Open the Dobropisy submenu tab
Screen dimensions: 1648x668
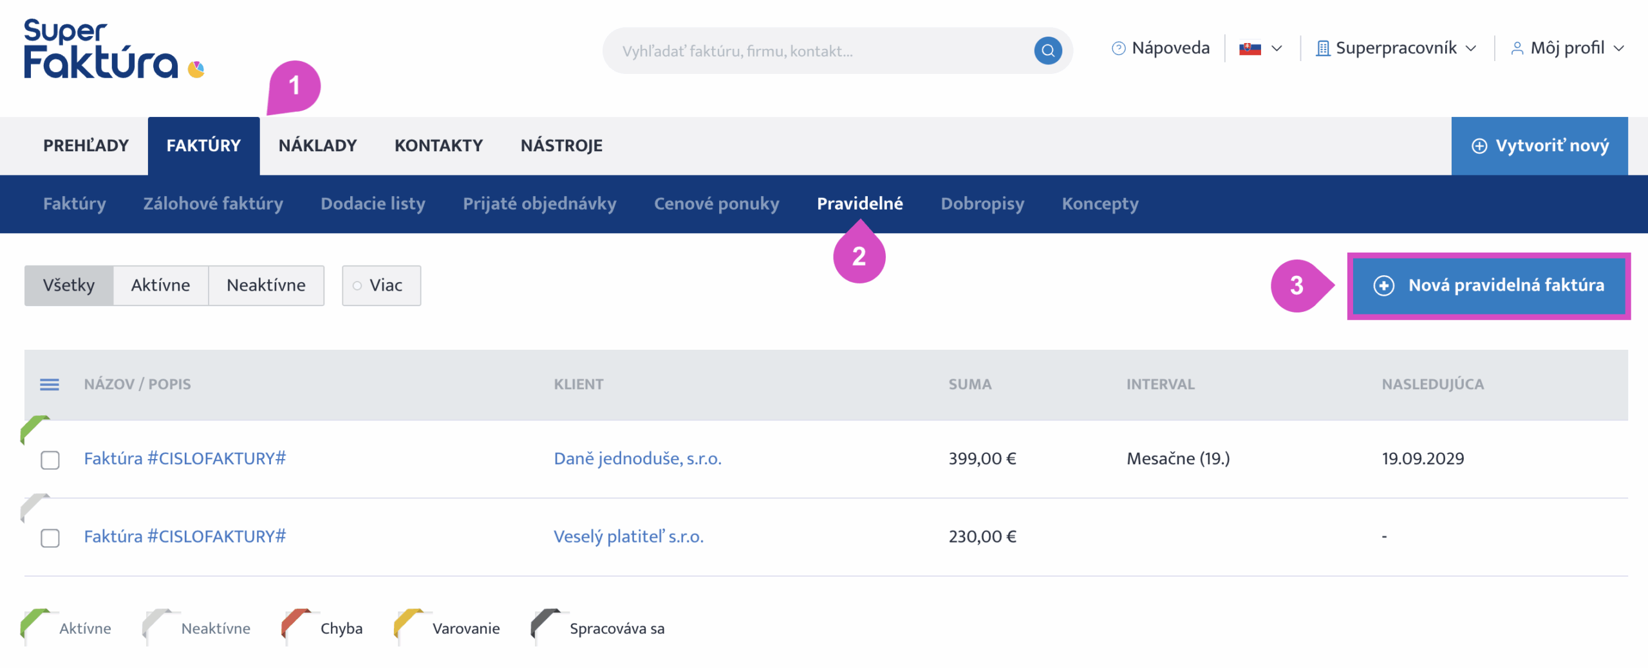(982, 204)
